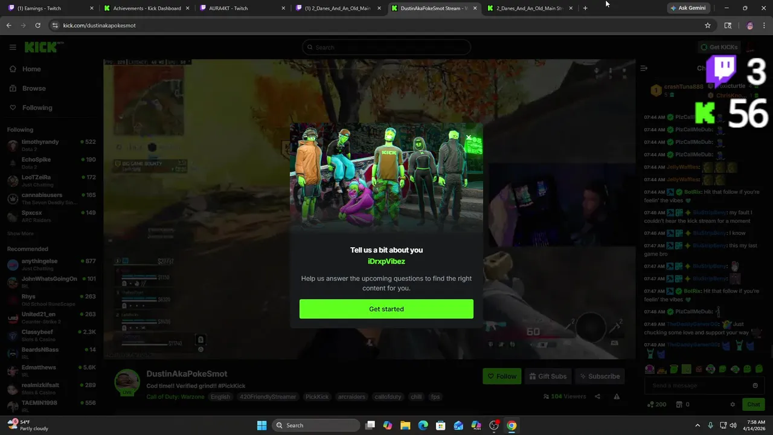773x435 pixels.
Task: Click the fps tag
Action: coord(435,397)
